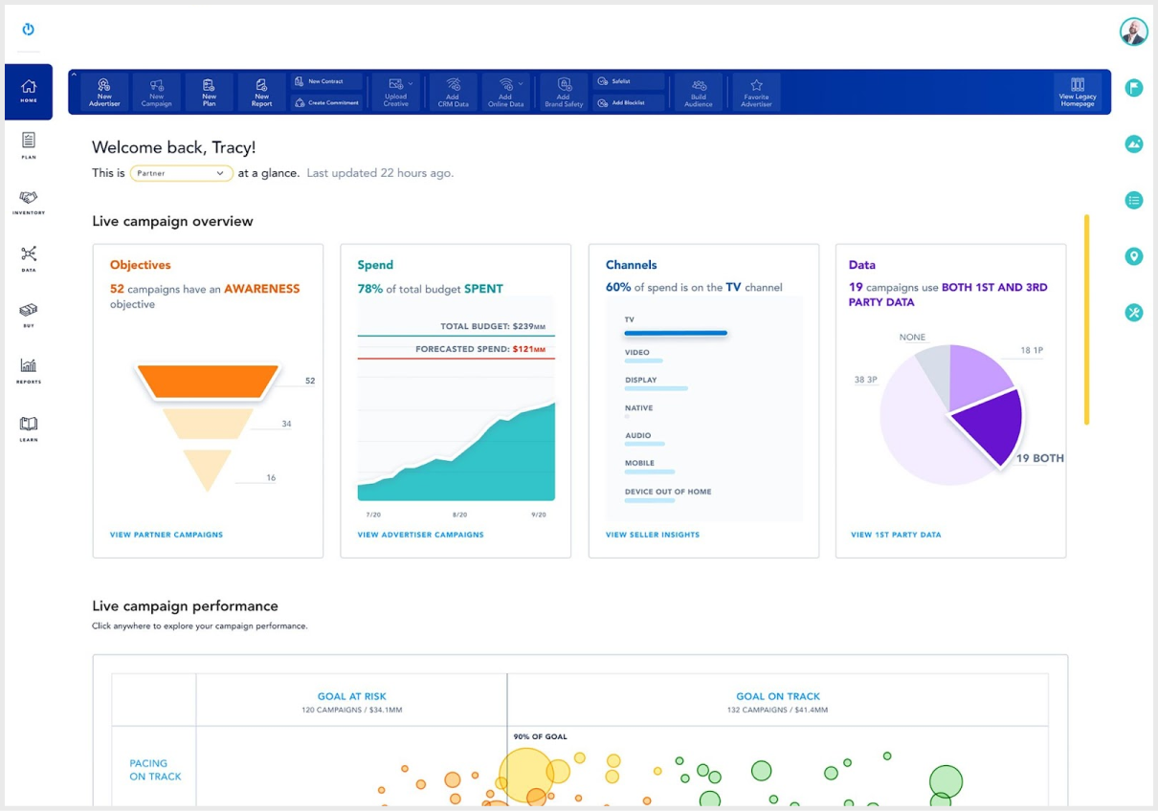This screenshot has height=811, width=1158.
Task: Click the View Partner Campaigns link
Action: [x=167, y=535]
